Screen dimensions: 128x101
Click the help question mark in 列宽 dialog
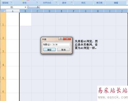point(61,39)
